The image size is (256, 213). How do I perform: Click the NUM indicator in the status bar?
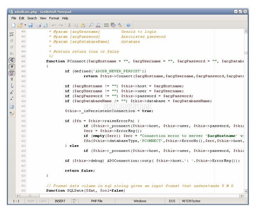click(31, 201)
